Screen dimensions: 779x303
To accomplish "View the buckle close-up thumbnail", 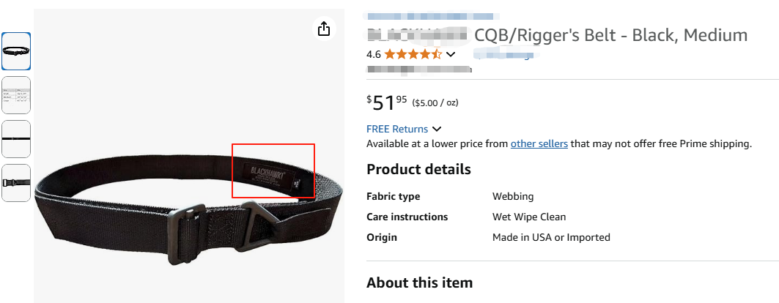I will pyautogui.click(x=16, y=183).
